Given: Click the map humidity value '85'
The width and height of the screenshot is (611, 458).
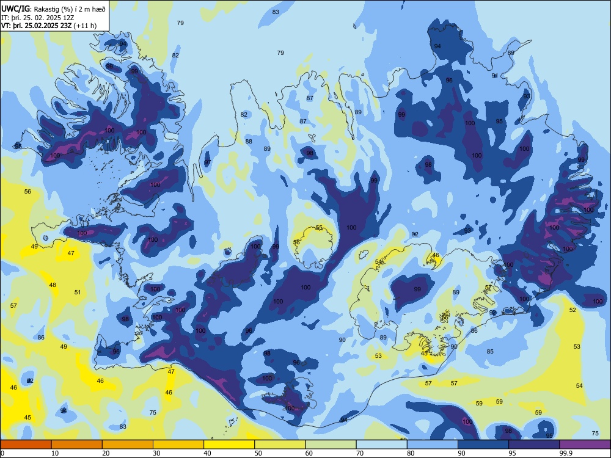Looking at the screenshot, I should (x=490, y=351).
